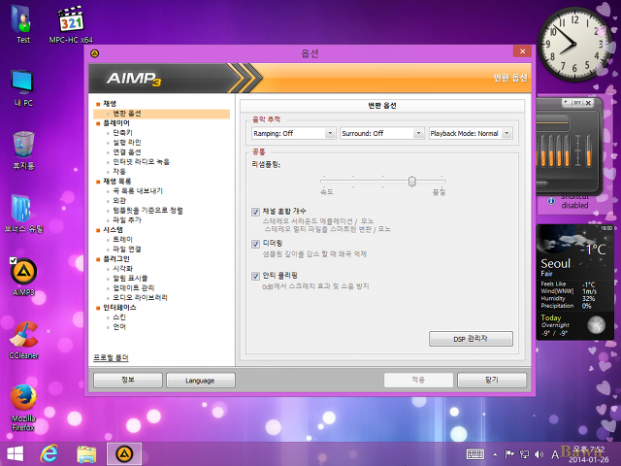The height and width of the screenshot is (466, 621).
Task: Click the middle button on the equalizer gadget header
Action: point(577,103)
